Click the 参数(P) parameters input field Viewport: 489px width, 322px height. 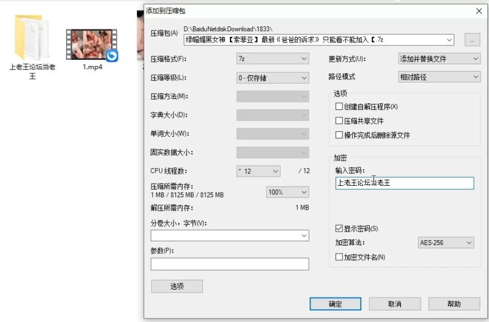[230, 264]
